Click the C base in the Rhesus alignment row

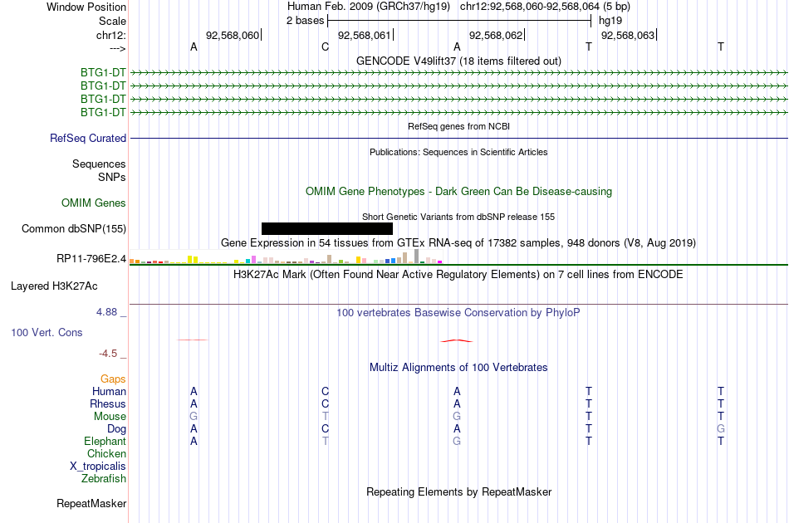pos(325,403)
